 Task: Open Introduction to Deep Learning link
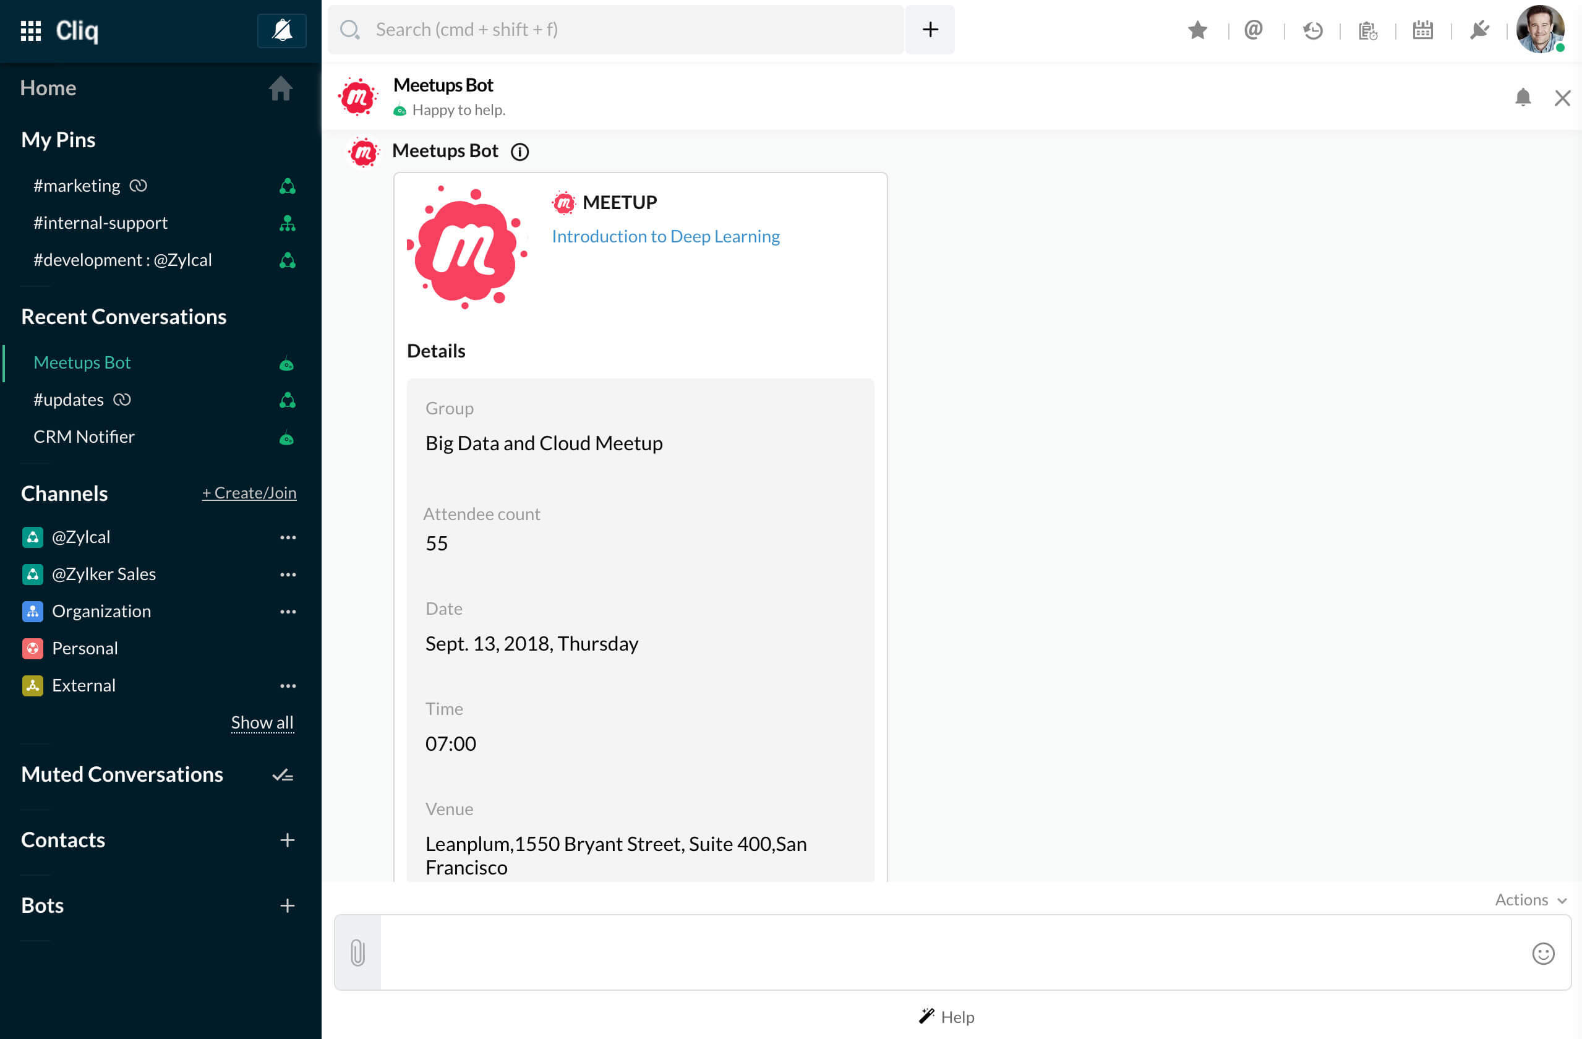[x=665, y=236]
